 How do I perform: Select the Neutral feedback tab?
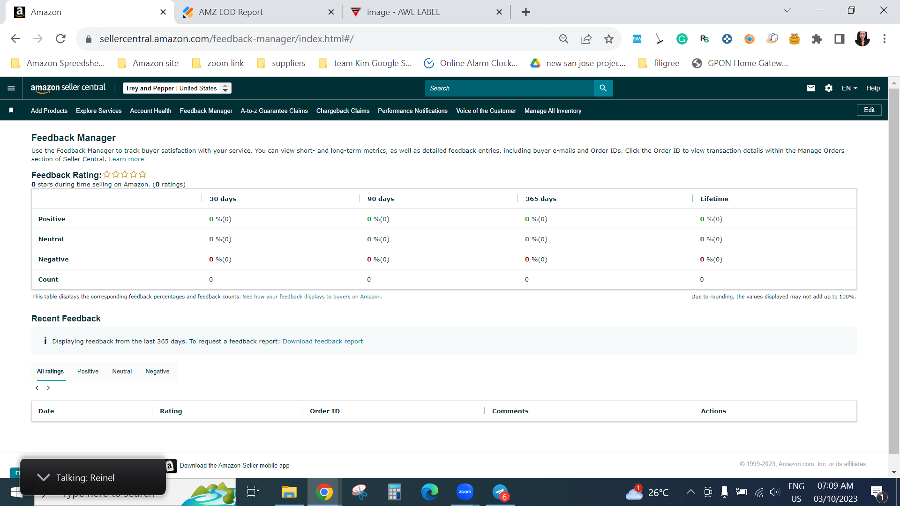pos(122,372)
